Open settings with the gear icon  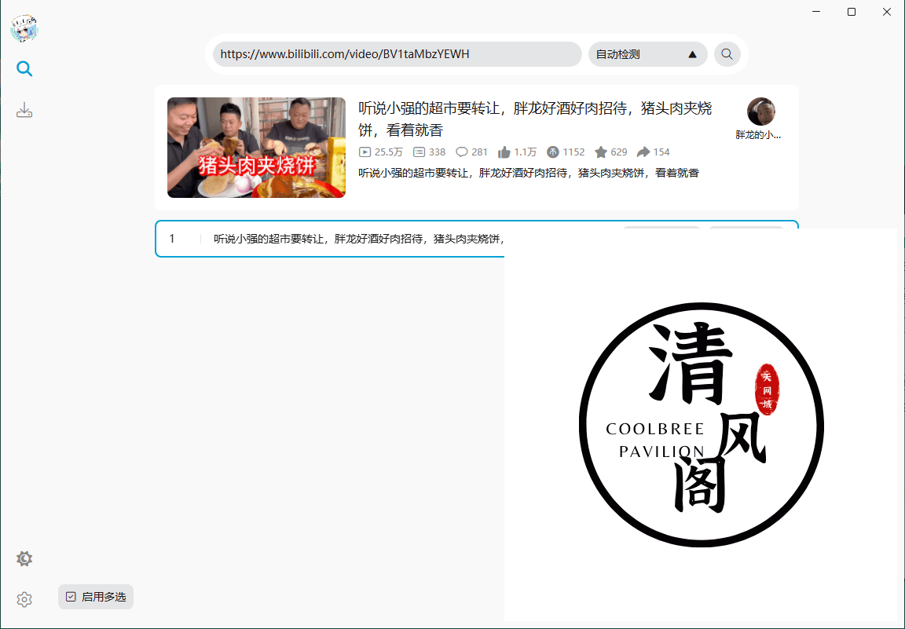coord(24,600)
